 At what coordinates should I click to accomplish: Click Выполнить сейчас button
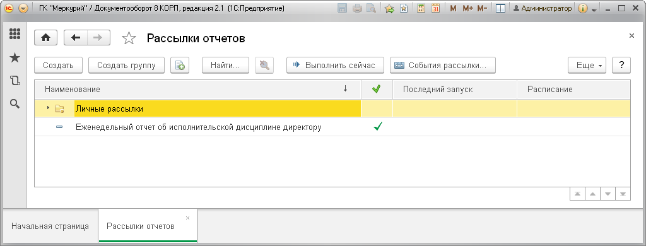click(336, 65)
